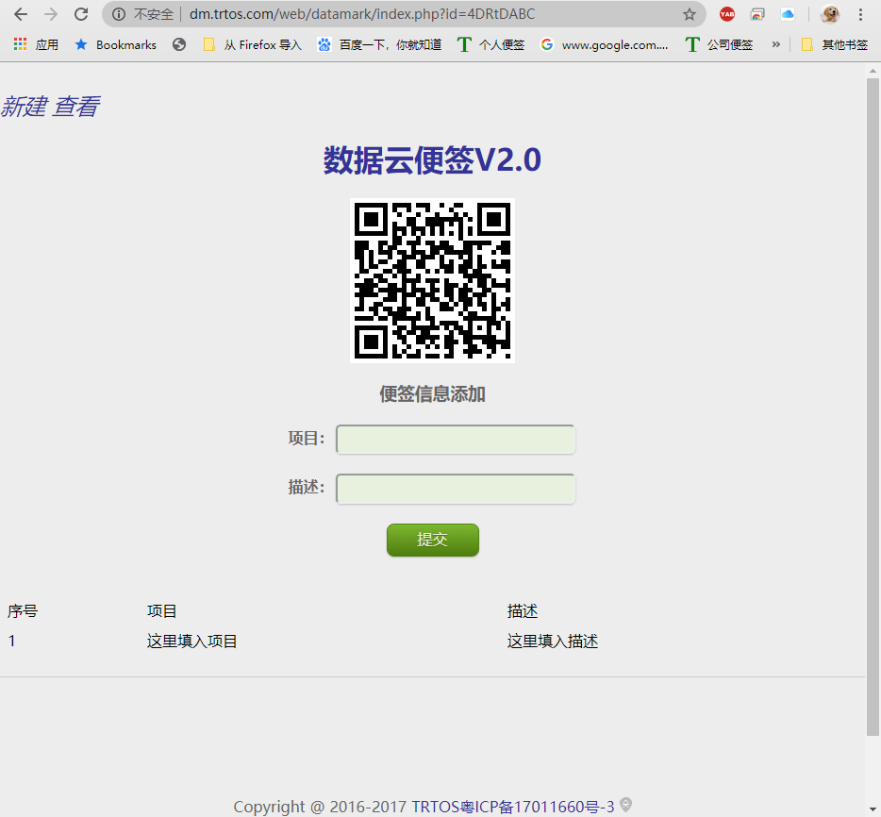The width and height of the screenshot is (881, 817).
Task: Click the footer badge icon
Action: pyautogui.click(x=625, y=805)
